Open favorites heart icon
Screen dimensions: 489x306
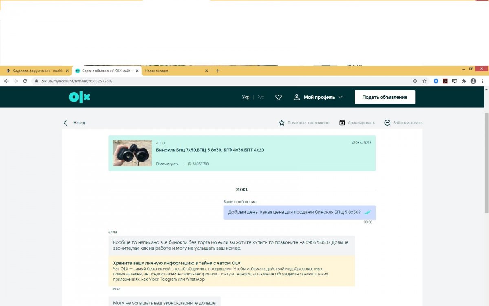279,97
